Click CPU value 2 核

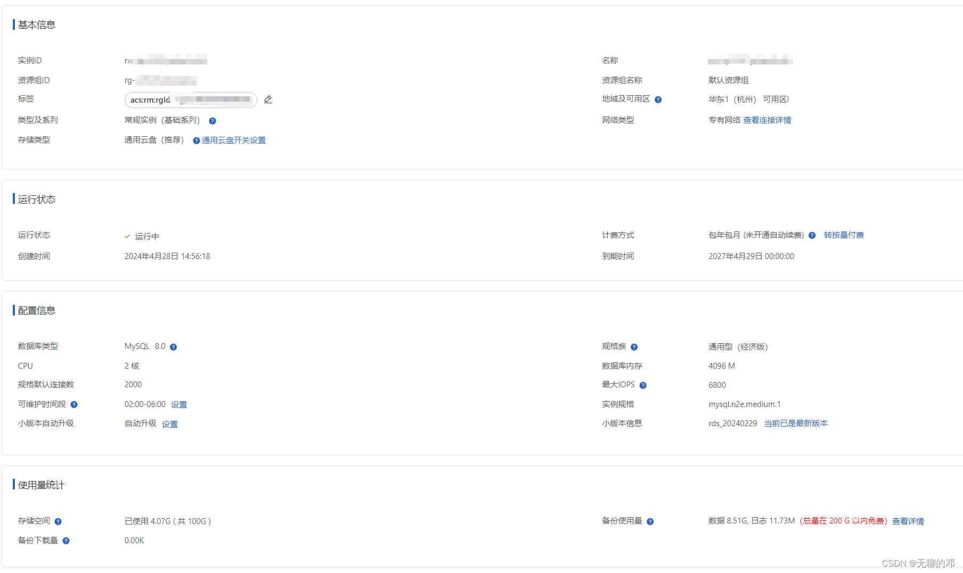132,366
